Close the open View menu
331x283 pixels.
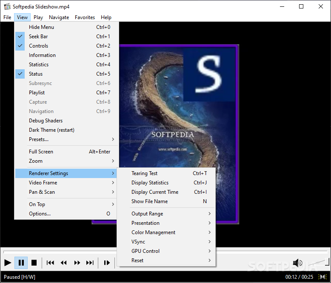point(23,17)
